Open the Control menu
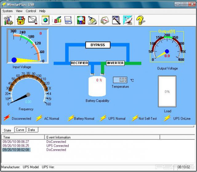This screenshot has width=197, height=172. click(x=31, y=11)
